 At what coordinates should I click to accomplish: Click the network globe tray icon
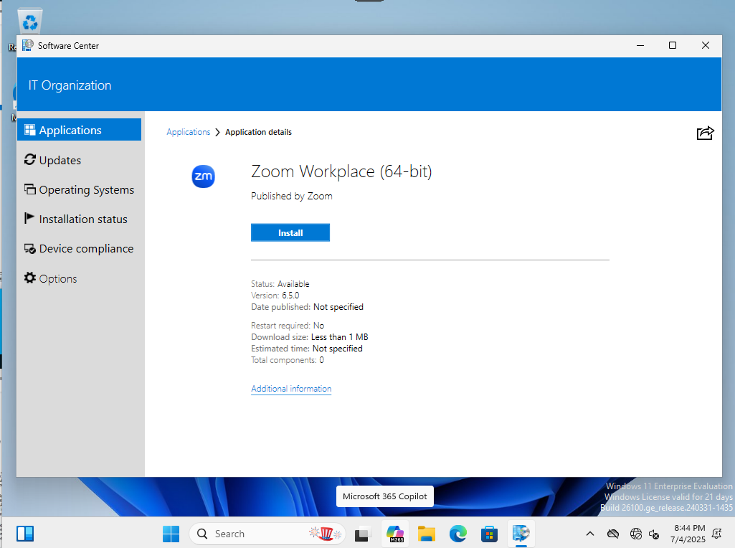(x=635, y=534)
